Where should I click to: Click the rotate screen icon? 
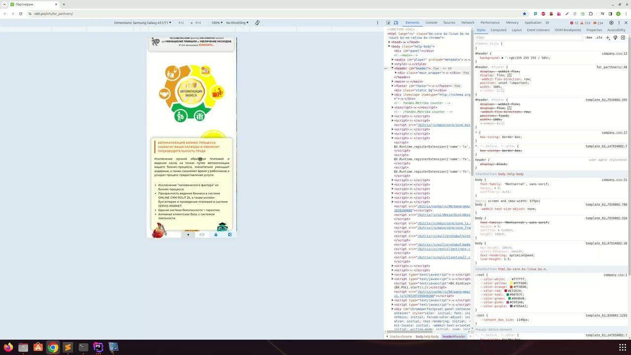click(257, 23)
